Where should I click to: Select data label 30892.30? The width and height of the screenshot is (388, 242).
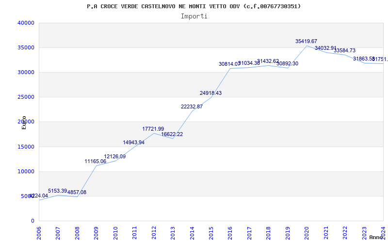pos(287,64)
